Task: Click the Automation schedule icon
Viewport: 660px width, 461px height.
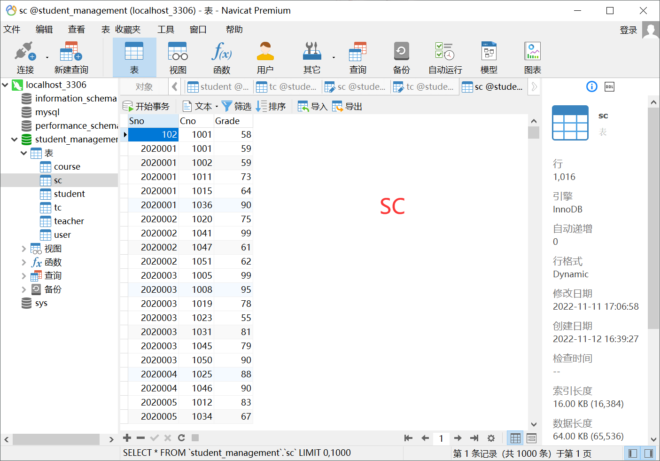Action: pyautogui.click(x=445, y=58)
